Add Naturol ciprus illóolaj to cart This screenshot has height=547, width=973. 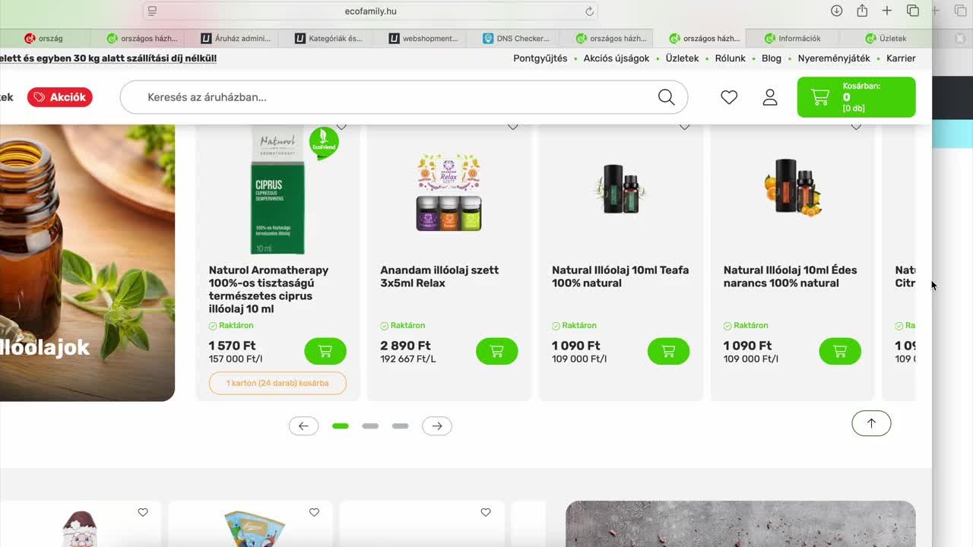pos(325,351)
